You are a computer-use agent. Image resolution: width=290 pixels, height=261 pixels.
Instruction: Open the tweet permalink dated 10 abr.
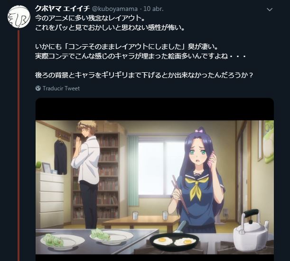153,9
